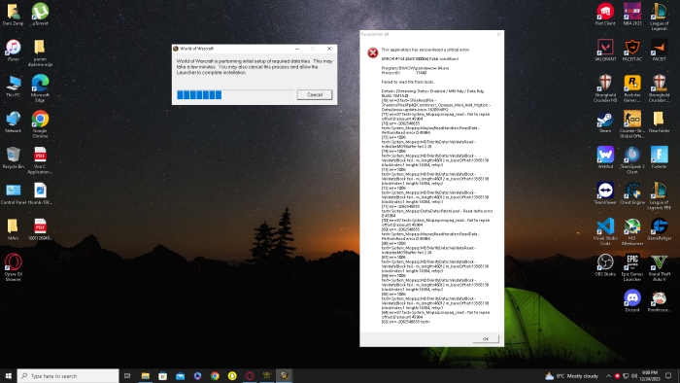The width and height of the screenshot is (680, 383).
Task: Click the red error icon in the error dialog
Action: pyautogui.click(x=372, y=52)
